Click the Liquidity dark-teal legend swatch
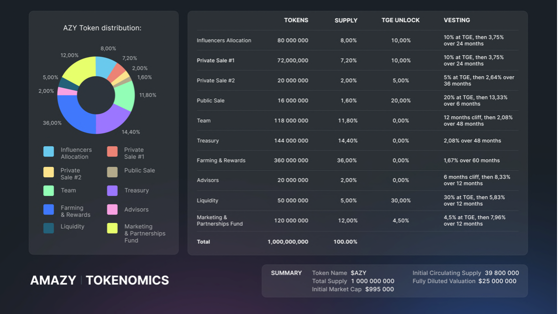The width and height of the screenshot is (559, 314). (x=48, y=228)
